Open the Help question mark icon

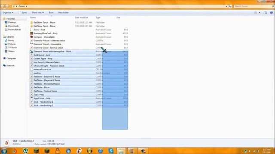pos(271,12)
